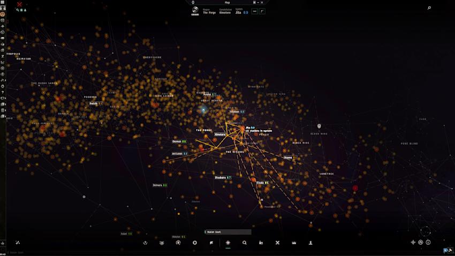Screen dimensions: 455x256
Task: Open the chat bubble icon in the sidebar
Action: tap(3, 99)
